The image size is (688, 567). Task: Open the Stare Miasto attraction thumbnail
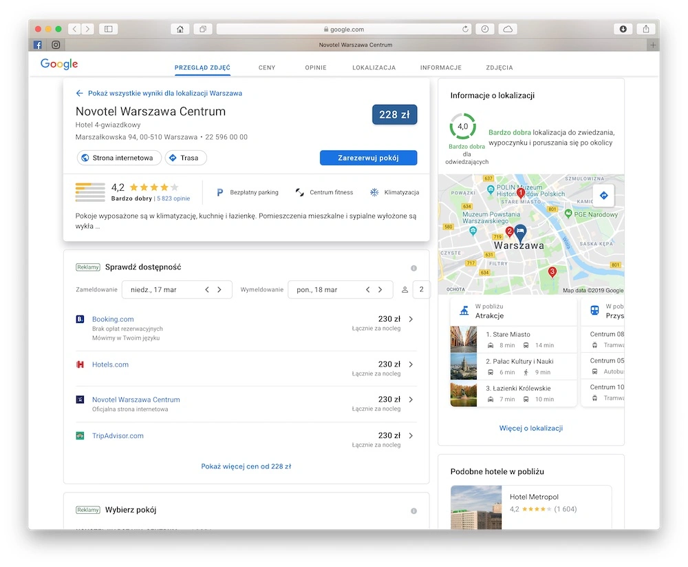463,340
